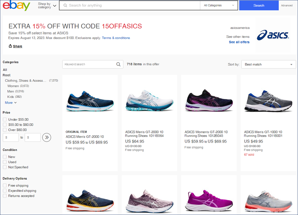298x215 pixels.
Task: Click the US $49.95 price
Action: coord(254,141)
